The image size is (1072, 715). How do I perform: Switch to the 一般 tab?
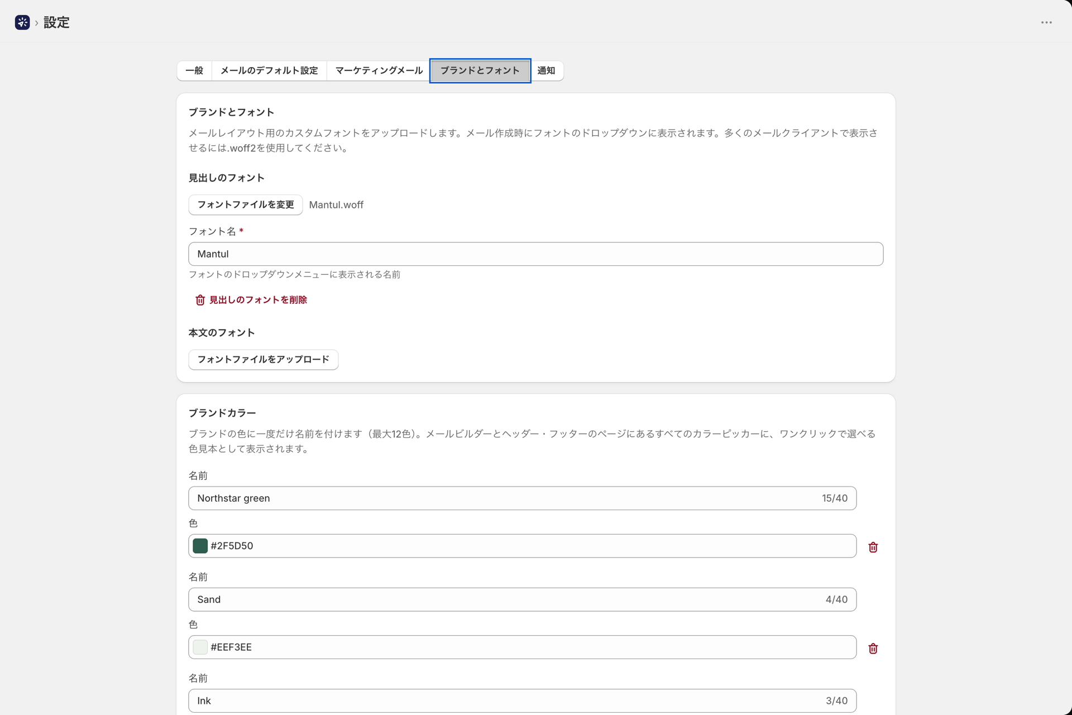194,70
